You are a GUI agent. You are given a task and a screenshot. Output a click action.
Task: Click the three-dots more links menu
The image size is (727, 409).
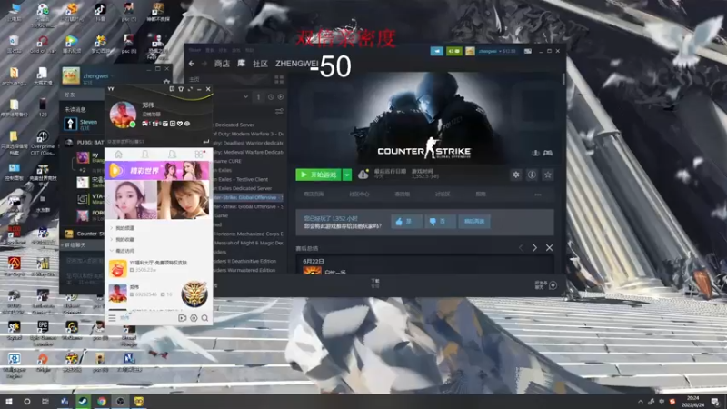pyautogui.click(x=538, y=195)
